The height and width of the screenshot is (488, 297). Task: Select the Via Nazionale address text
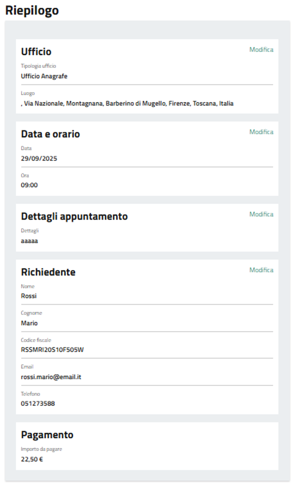point(127,104)
